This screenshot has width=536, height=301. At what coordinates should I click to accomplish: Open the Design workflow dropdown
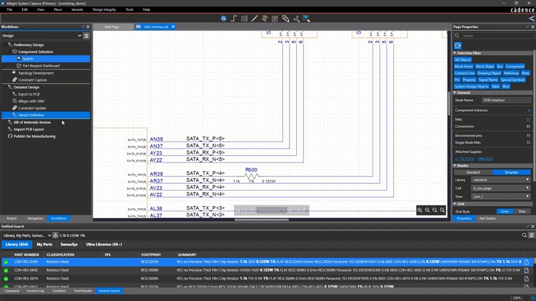pyautogui.click(x=42, y=35)
